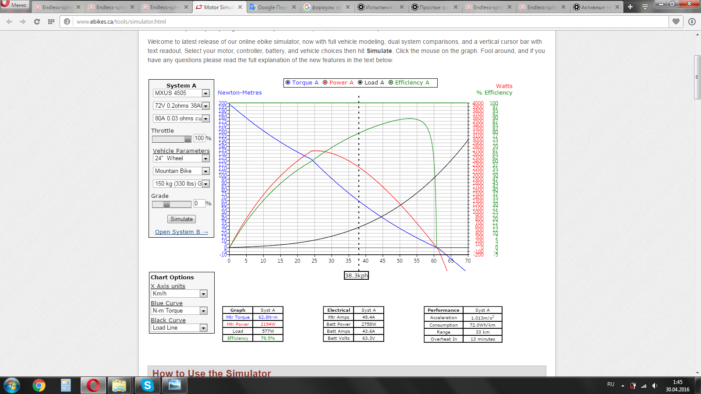This screenshot has width=701, height=394.
Task: Click the heart bookmark icon in the address bar
Action: [676, 21]
